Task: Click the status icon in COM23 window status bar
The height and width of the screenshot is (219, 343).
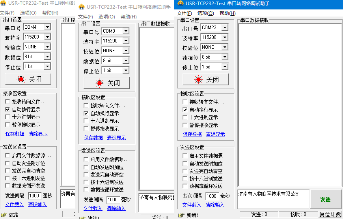Action: (181, 215)
